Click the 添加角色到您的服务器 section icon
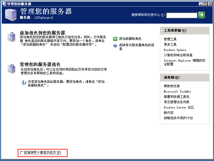This screenshot has height=161, width=214. coord(11,37)
